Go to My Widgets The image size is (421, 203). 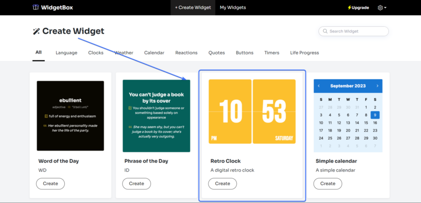coord(233,7)
